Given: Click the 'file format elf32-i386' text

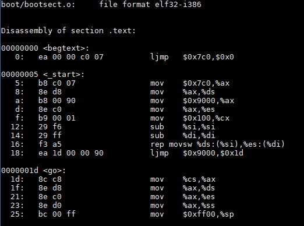Looking at the screenshot, I should pos(150,5).
